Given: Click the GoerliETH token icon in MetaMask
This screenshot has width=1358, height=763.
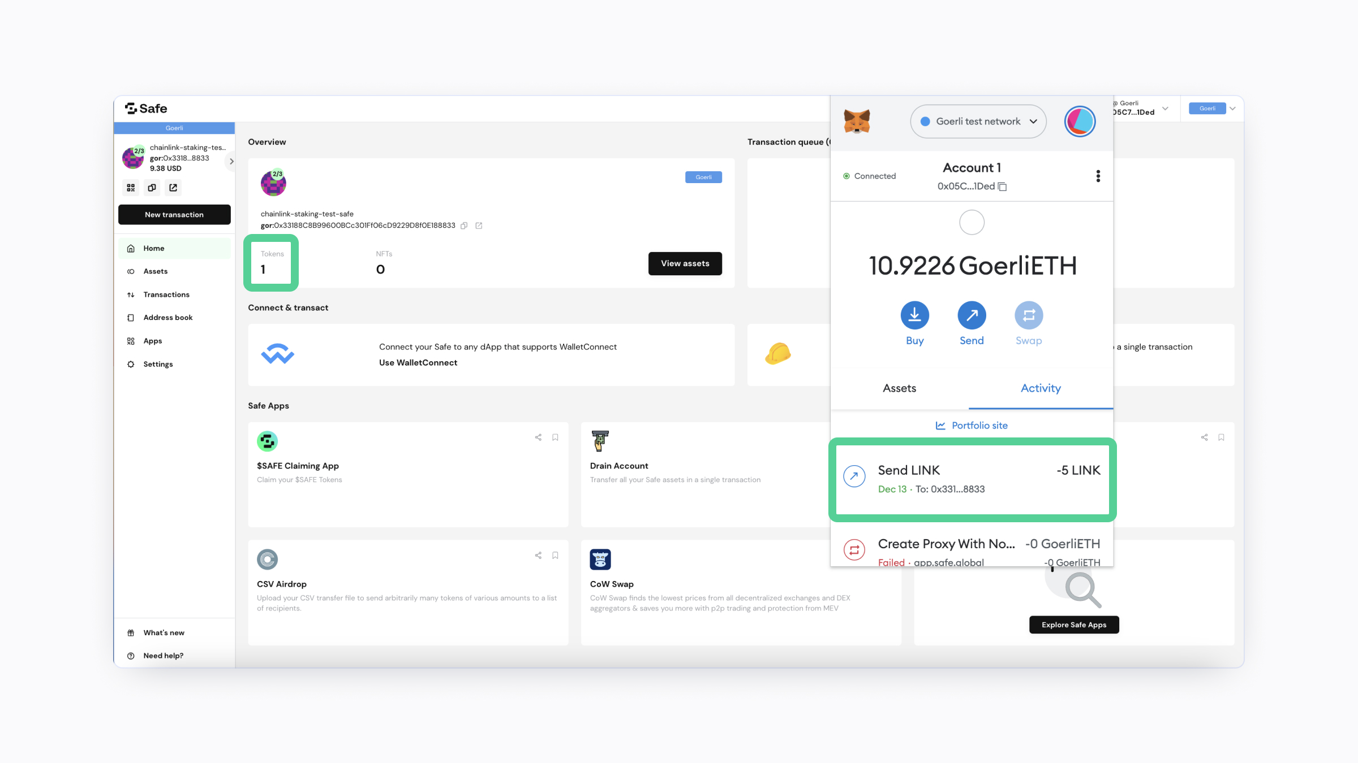Looking at the screenshot, I should click(x=972, y=223).
